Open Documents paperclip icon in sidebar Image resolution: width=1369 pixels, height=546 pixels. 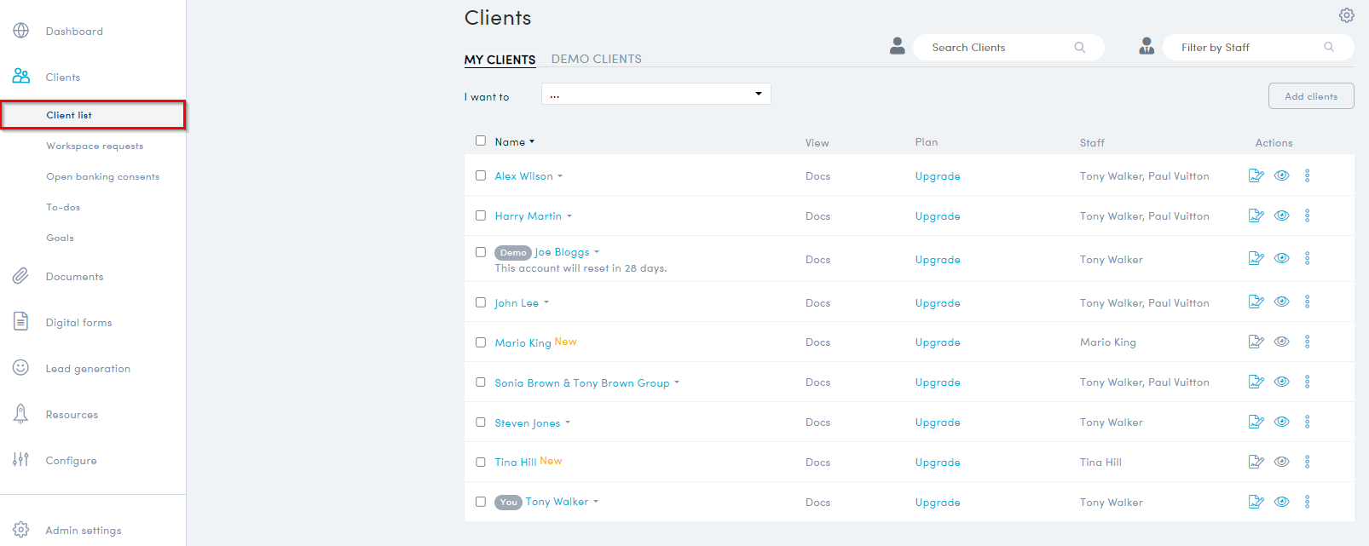click(21, 276)
